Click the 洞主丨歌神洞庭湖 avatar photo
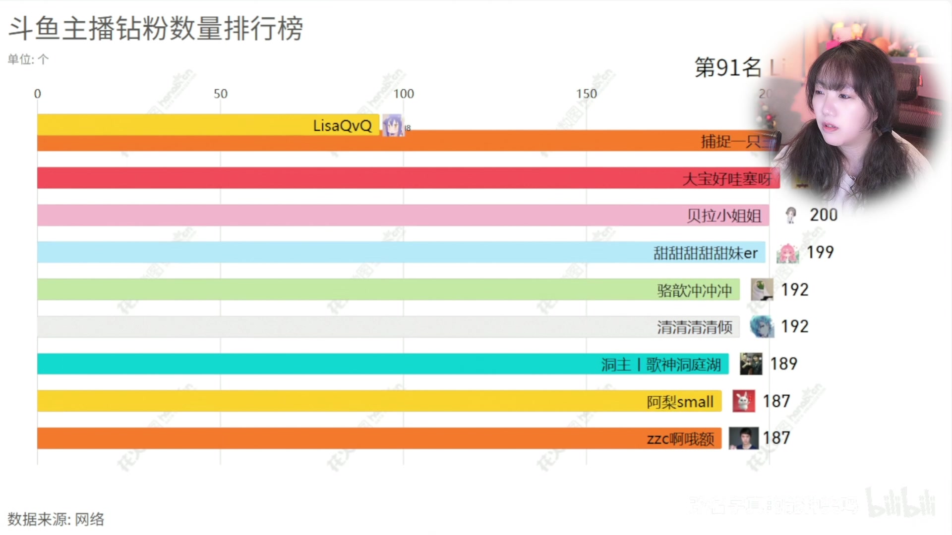This screenshot has height=535, width=952. click(751, 364)
